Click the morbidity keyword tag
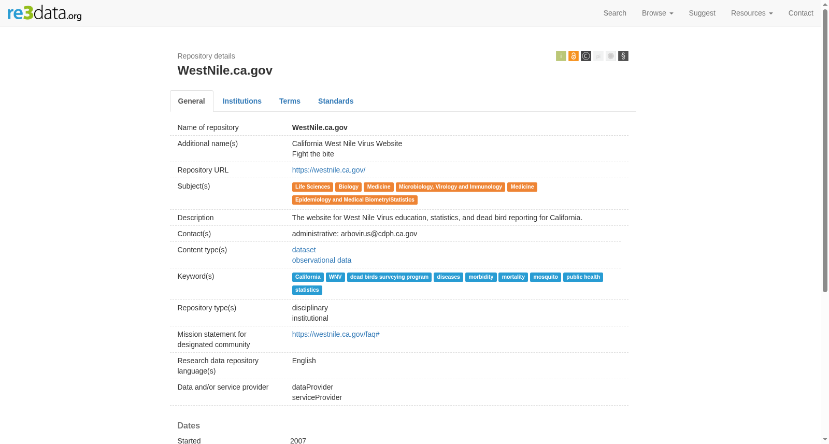This screenshot has height=444, width=829. click(x=481, y=277)
